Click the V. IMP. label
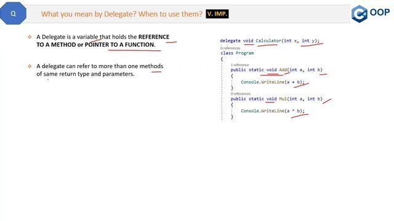 click(217, 14)
